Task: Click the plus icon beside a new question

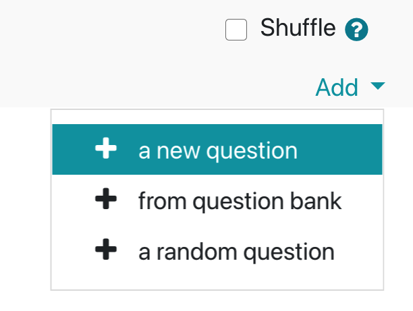Action: coord(106,148)
